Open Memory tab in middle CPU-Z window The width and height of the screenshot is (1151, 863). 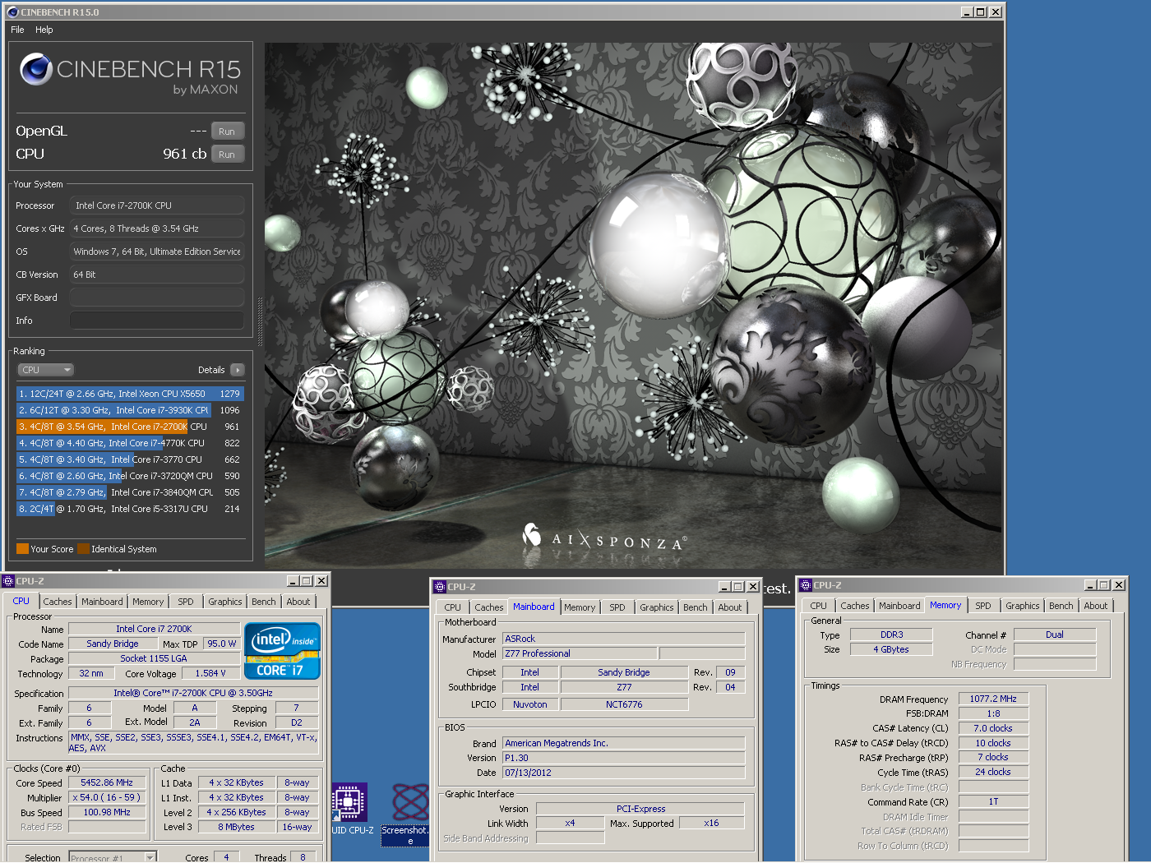point(580,607)
